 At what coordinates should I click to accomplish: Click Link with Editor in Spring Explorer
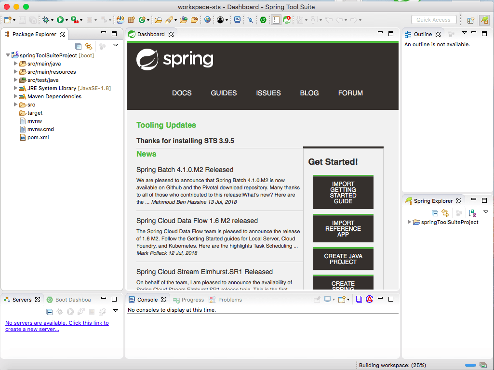tap(445, 213)
